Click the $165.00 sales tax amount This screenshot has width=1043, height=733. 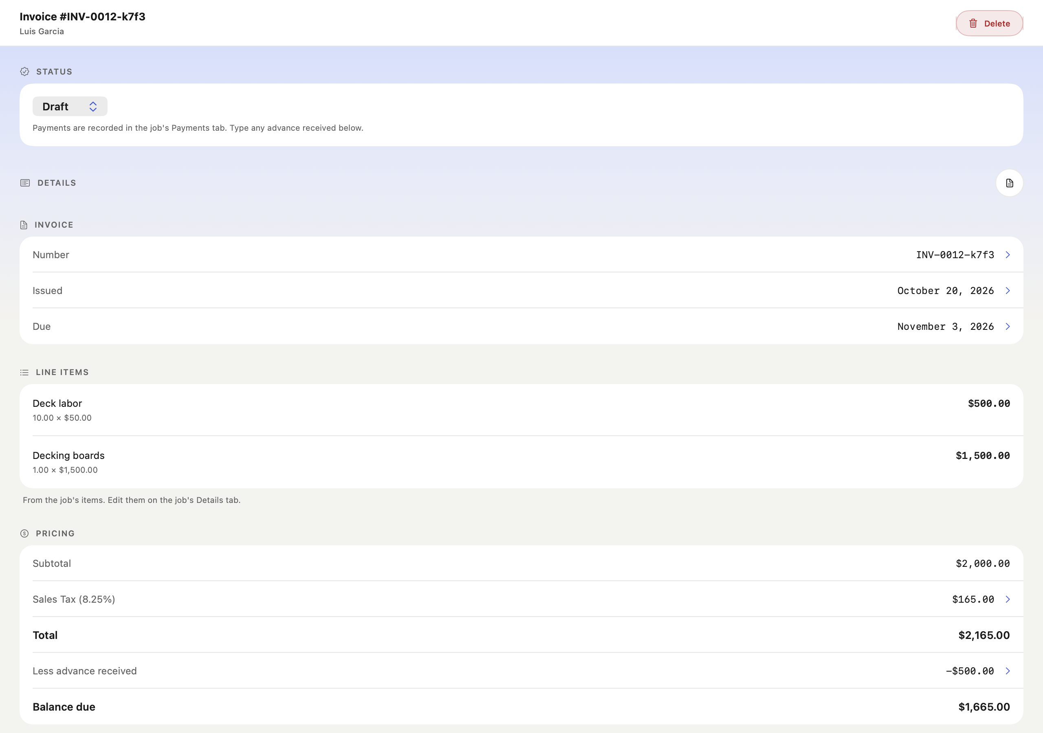(973, 599)
